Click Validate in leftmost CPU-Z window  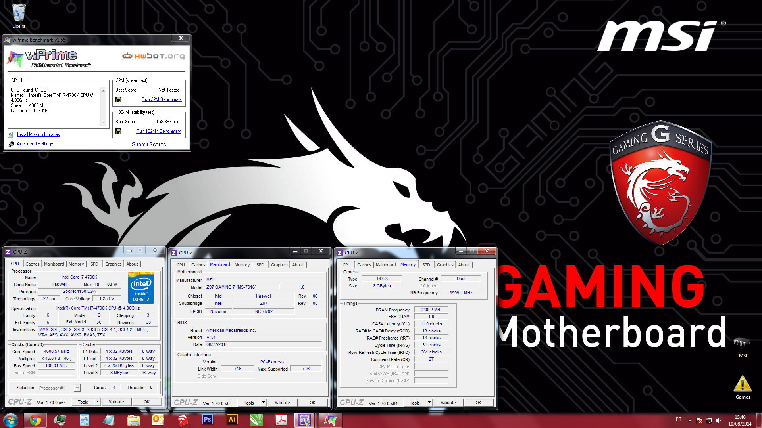click(116, 402)
